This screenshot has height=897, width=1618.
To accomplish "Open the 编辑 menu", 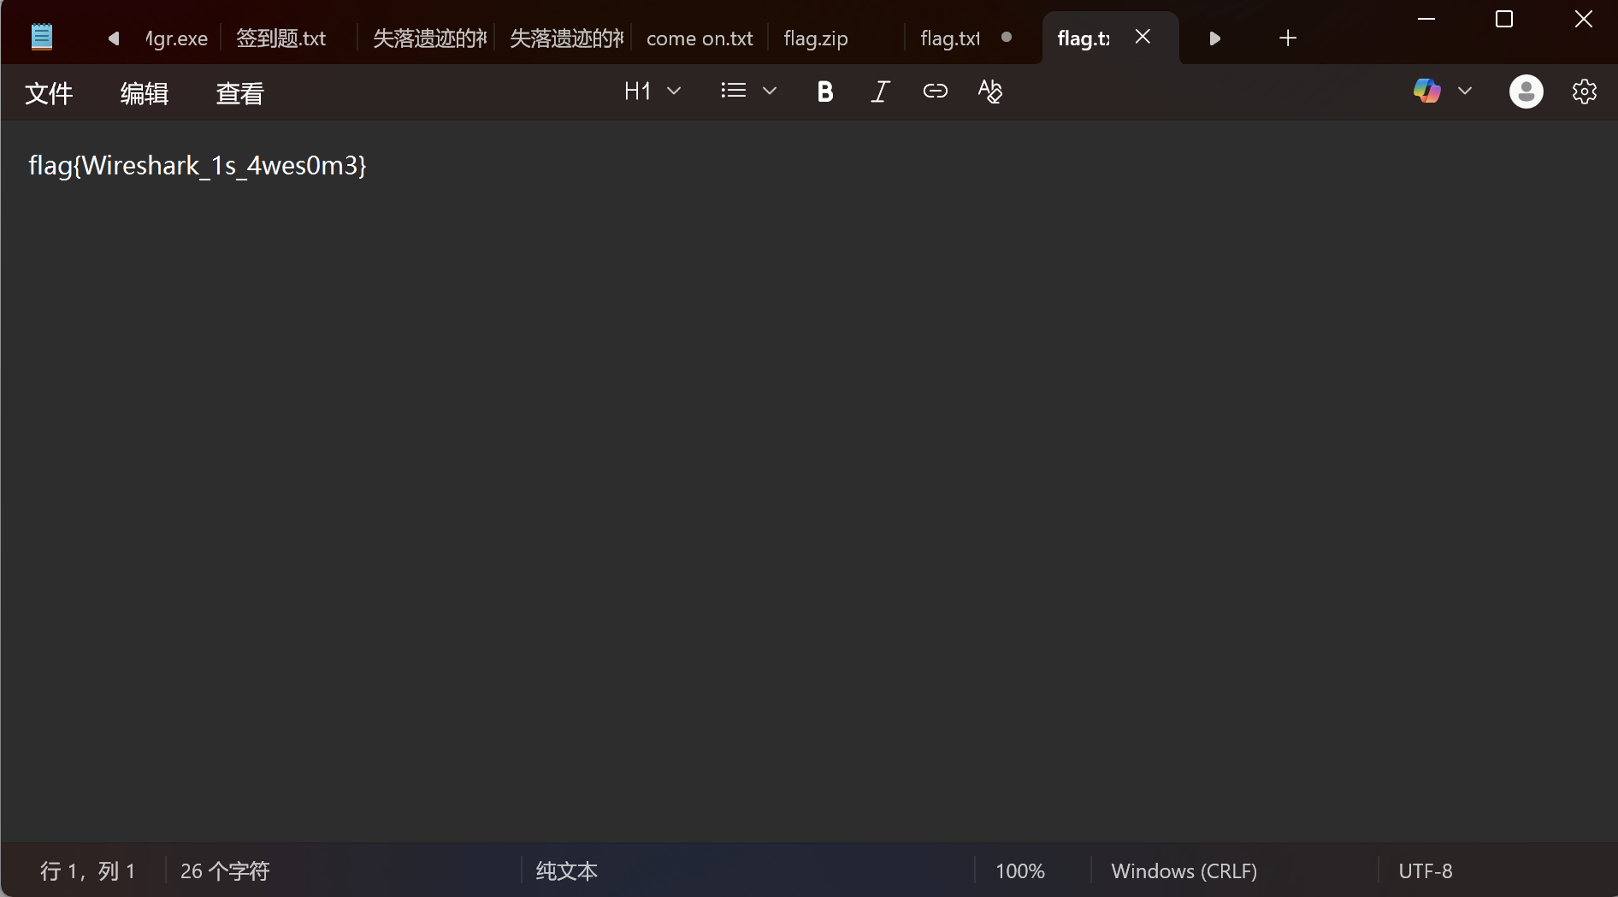I will 145,93.
